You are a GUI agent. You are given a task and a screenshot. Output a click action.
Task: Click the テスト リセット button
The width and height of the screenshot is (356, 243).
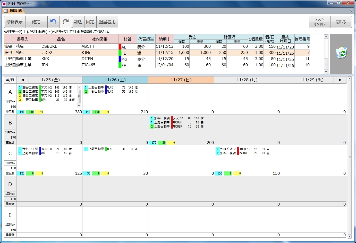pyautogui.click(x=319, y=22)
